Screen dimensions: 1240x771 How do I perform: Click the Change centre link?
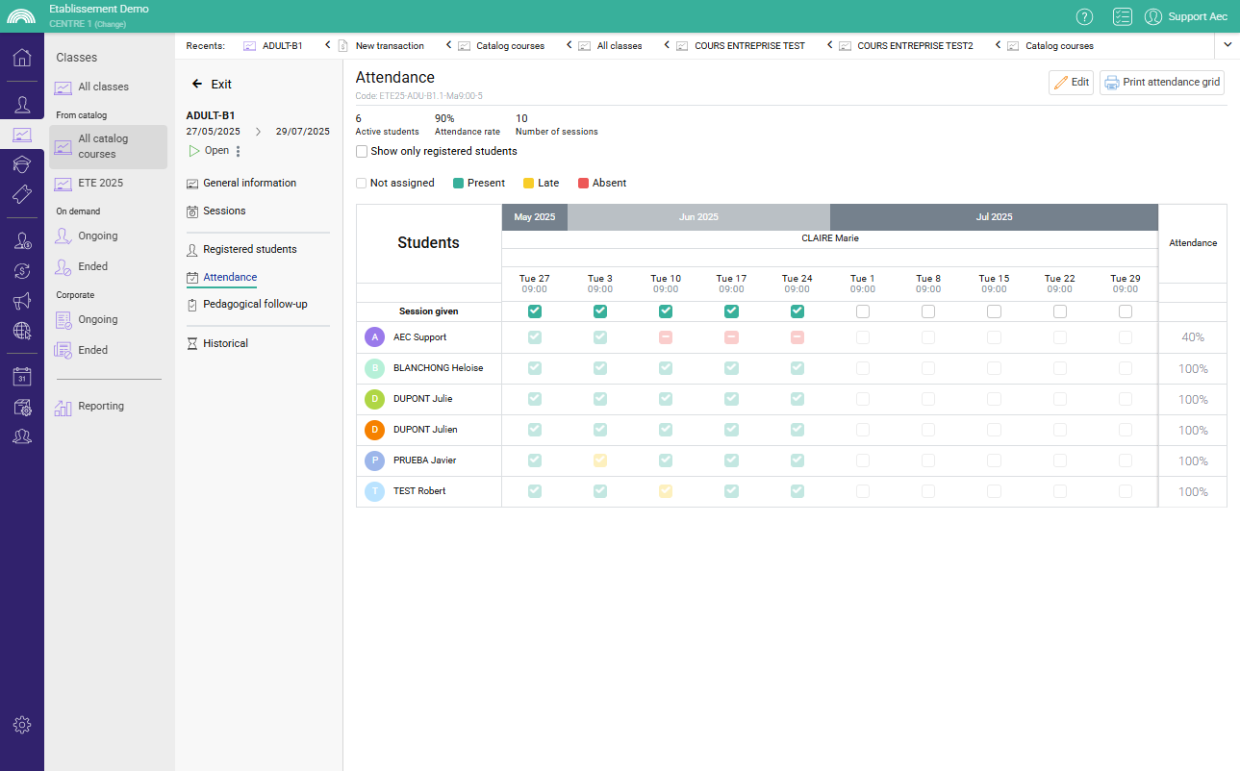coord(110,24)
